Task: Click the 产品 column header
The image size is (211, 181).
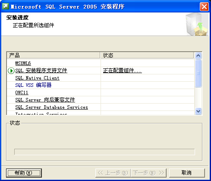Action: coord(54,55)
